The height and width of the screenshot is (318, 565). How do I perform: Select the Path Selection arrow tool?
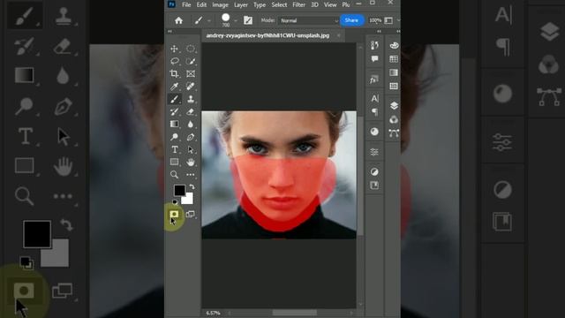(x=191, y=149)
